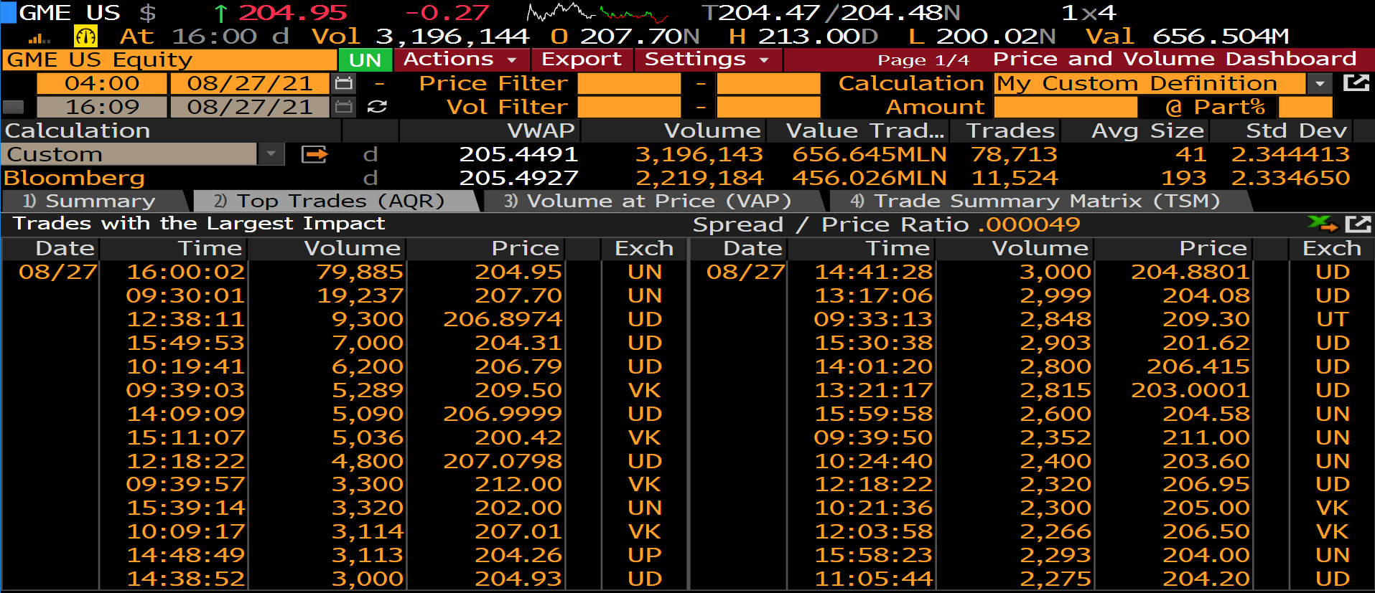
Task: Click the Export button
Action: pos(582,60)
